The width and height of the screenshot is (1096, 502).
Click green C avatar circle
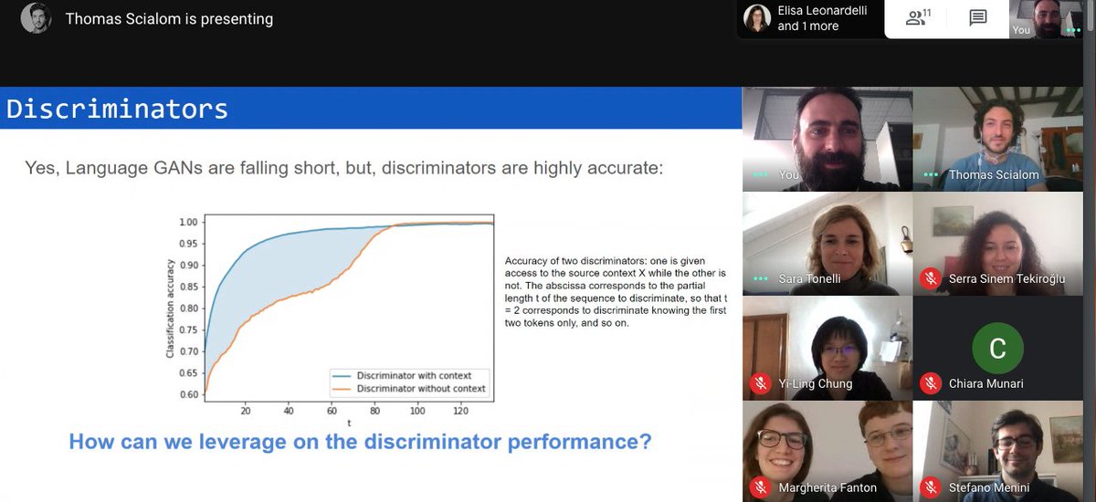click(x=997, y=348)
